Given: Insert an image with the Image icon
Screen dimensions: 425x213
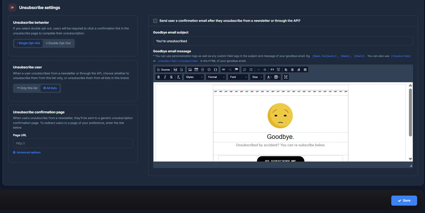Looking at the screenshot, I should [x=190, y=70].
